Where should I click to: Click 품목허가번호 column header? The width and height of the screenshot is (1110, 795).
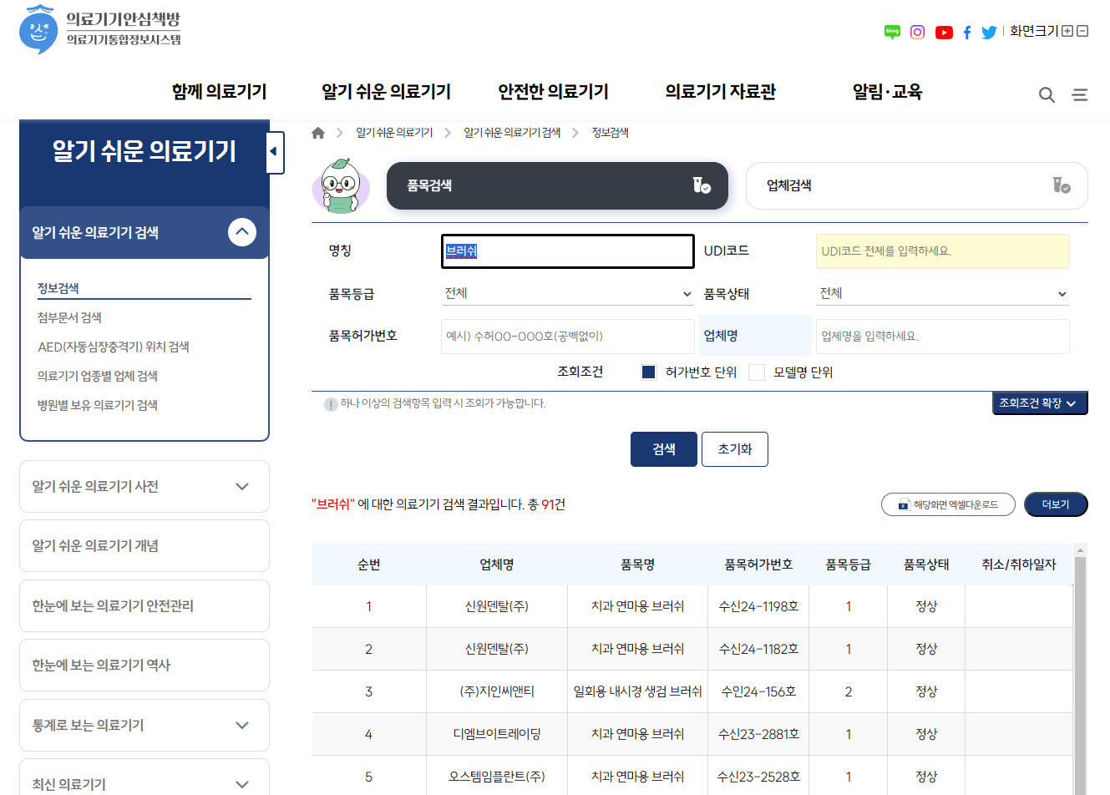point(758,565)
